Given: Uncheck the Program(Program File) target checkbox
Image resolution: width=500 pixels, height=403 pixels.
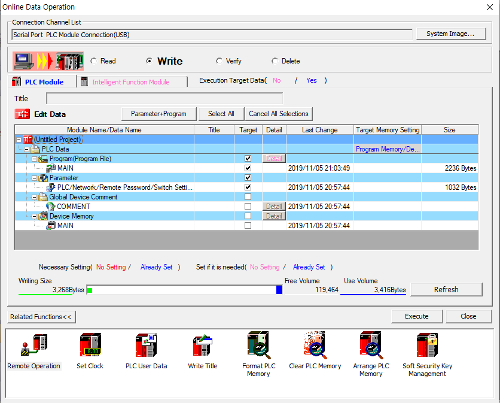Looking at the screenshot, I should coord(248,159).
